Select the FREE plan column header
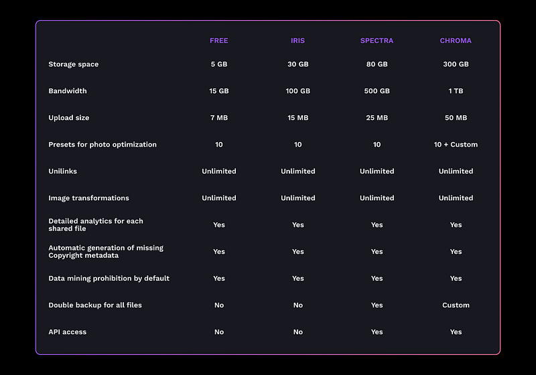 tap(219, 41)
